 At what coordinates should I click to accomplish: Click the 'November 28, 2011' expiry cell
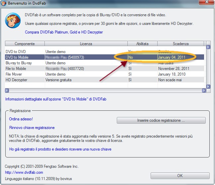181,69
